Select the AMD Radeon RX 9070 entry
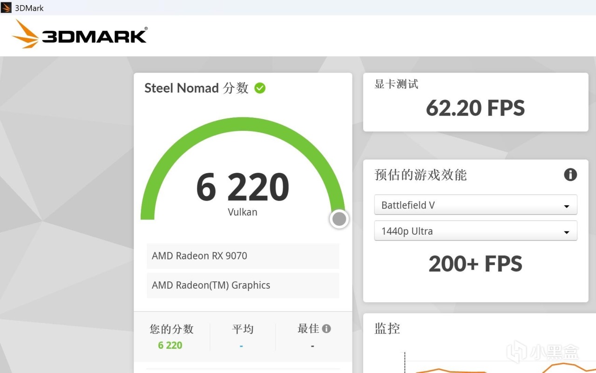Viewport: 596px width, 373px height. coord(243,256)
